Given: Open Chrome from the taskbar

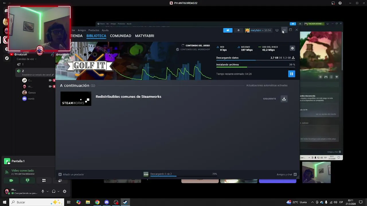Looking at the screenshot, I should pos(97,202).
